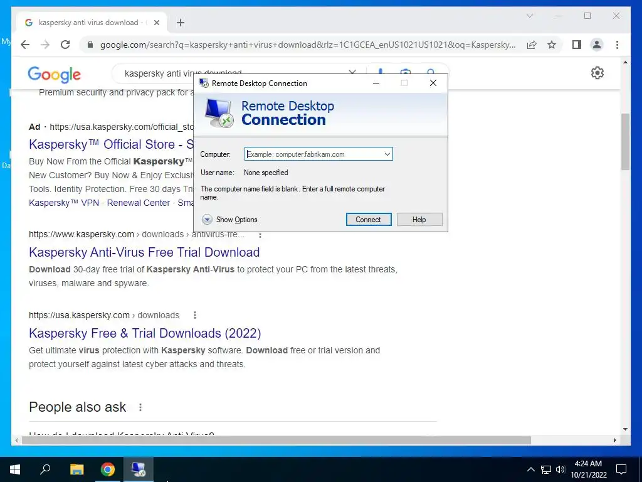
Task: Click the share page icon in address bar
Action: (532, 45)
